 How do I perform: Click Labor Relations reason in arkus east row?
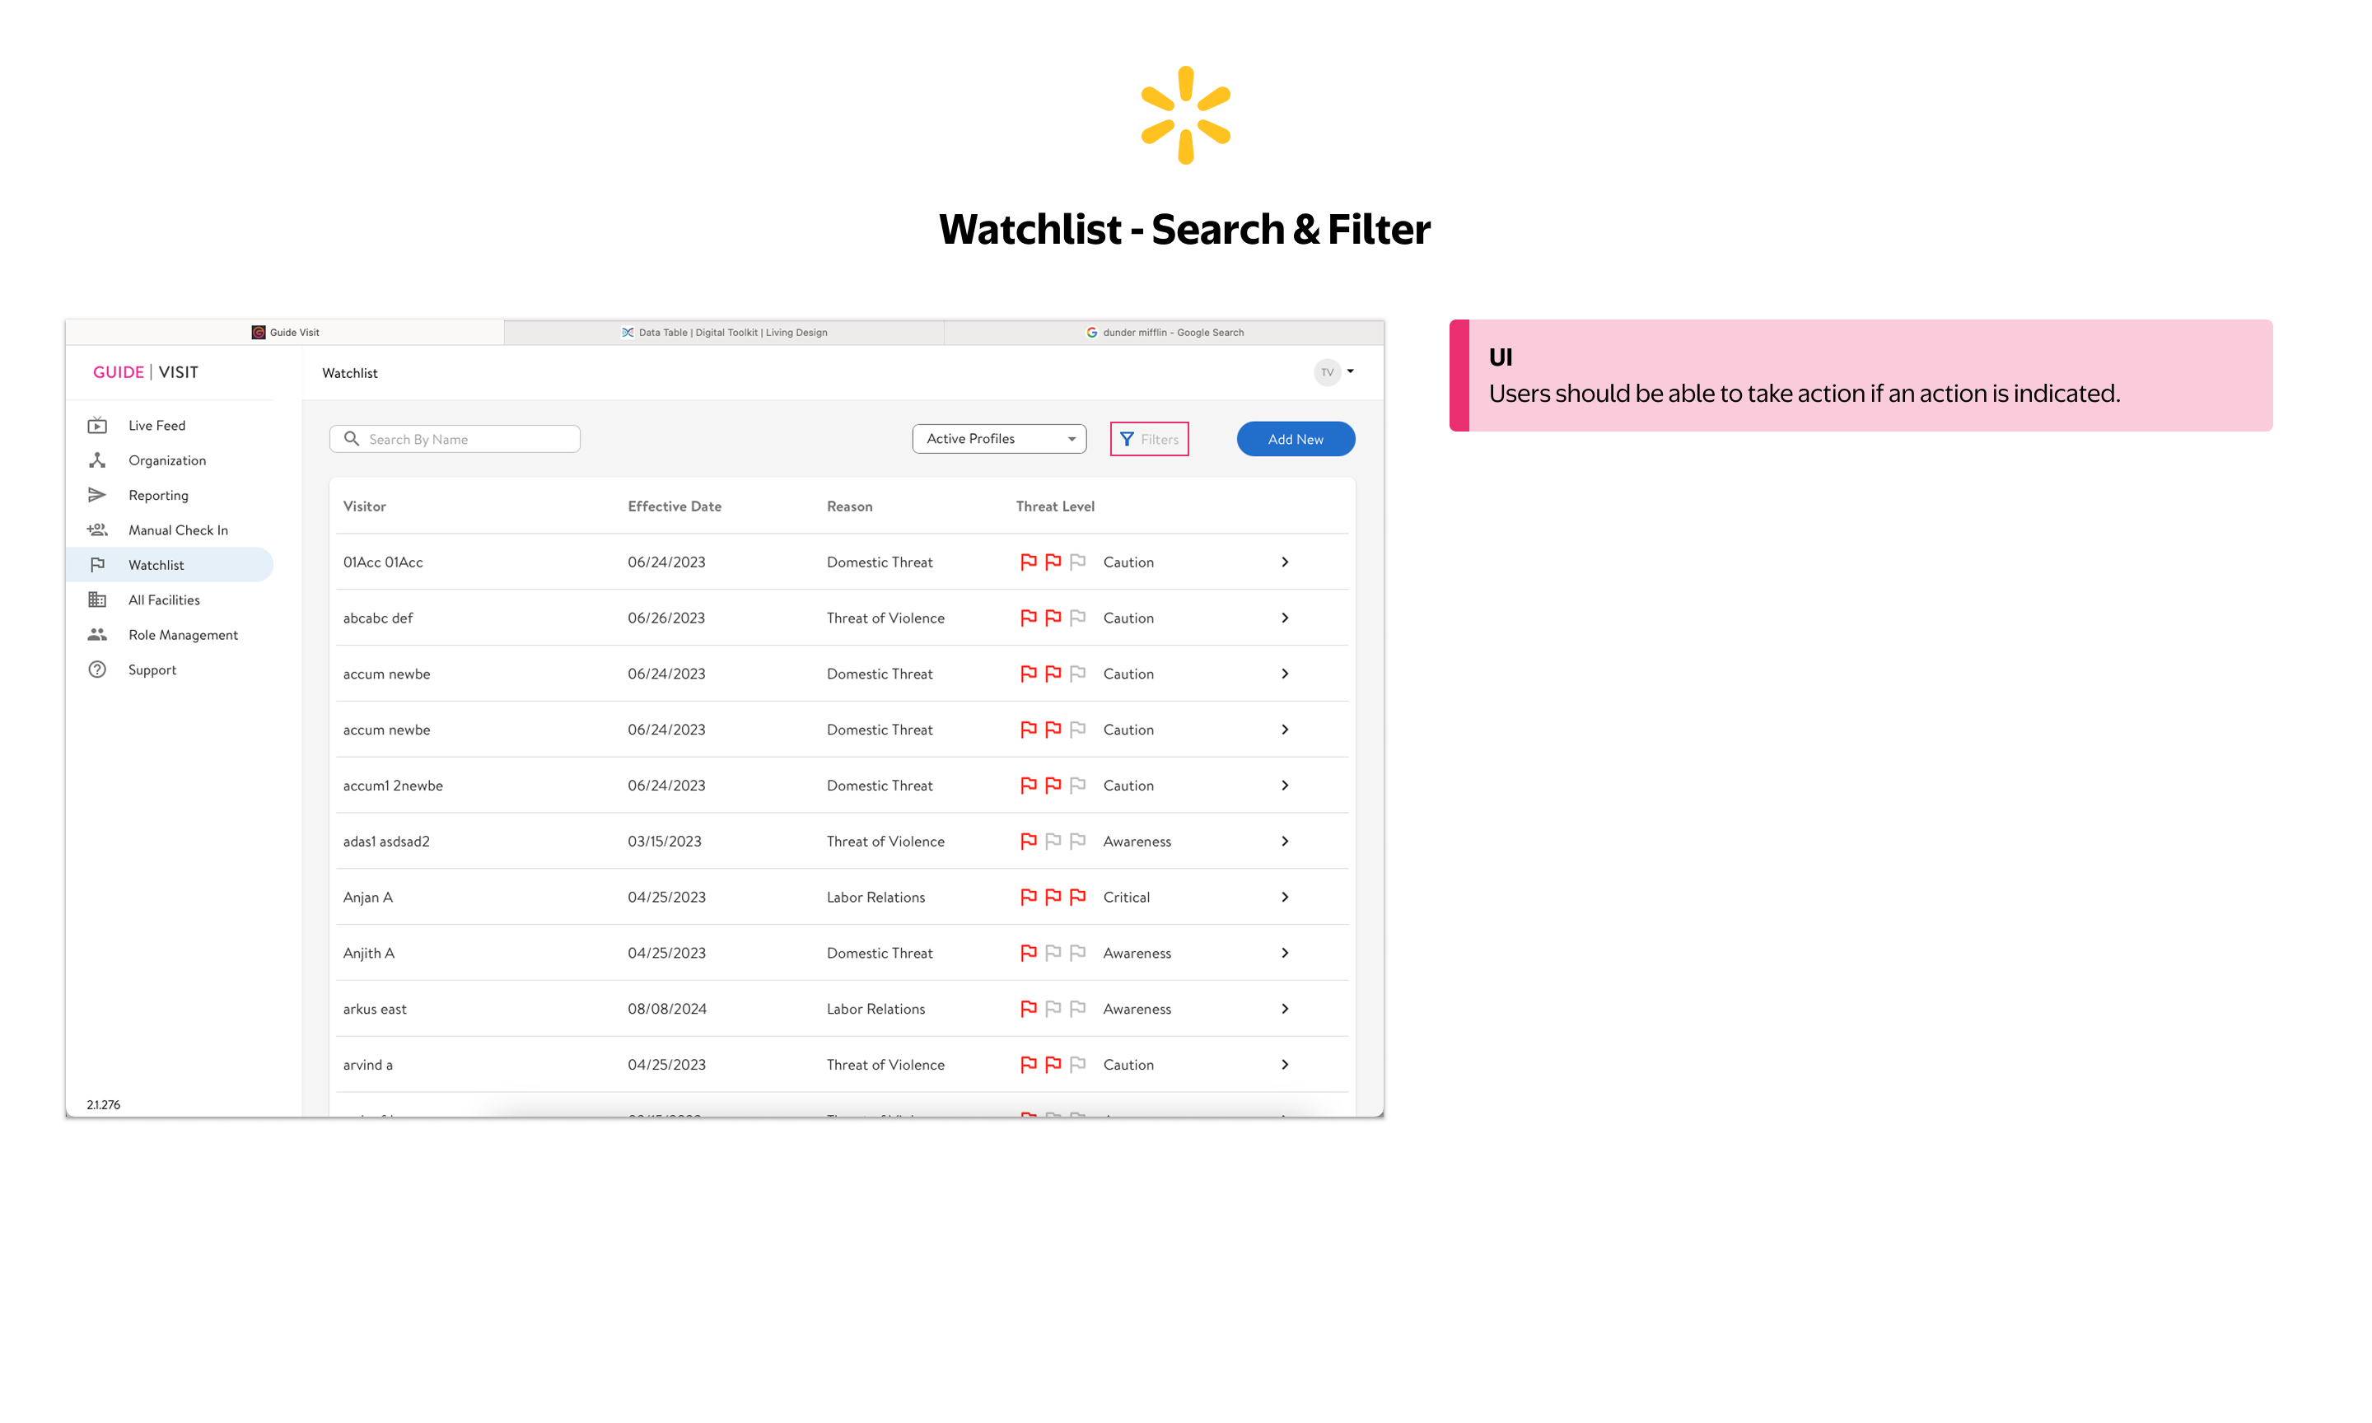[x=875, y=1009]
